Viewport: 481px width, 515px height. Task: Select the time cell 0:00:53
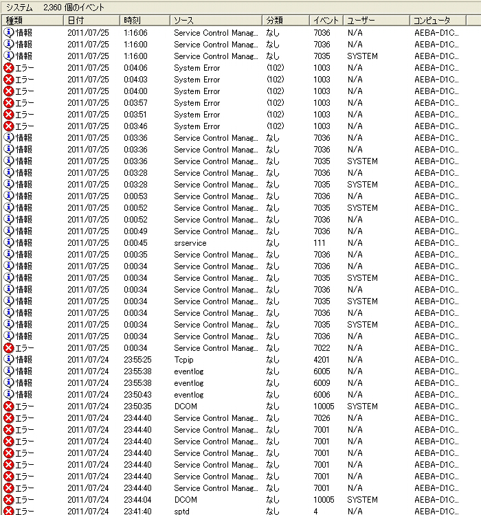(135, 196)
